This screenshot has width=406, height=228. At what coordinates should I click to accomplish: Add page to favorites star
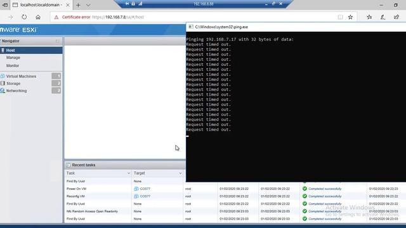click(350, 17)
